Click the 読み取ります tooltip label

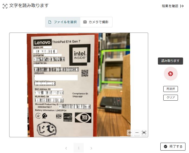(x=170, y=61)
